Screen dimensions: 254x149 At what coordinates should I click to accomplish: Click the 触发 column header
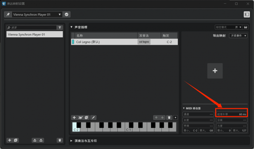169,35
